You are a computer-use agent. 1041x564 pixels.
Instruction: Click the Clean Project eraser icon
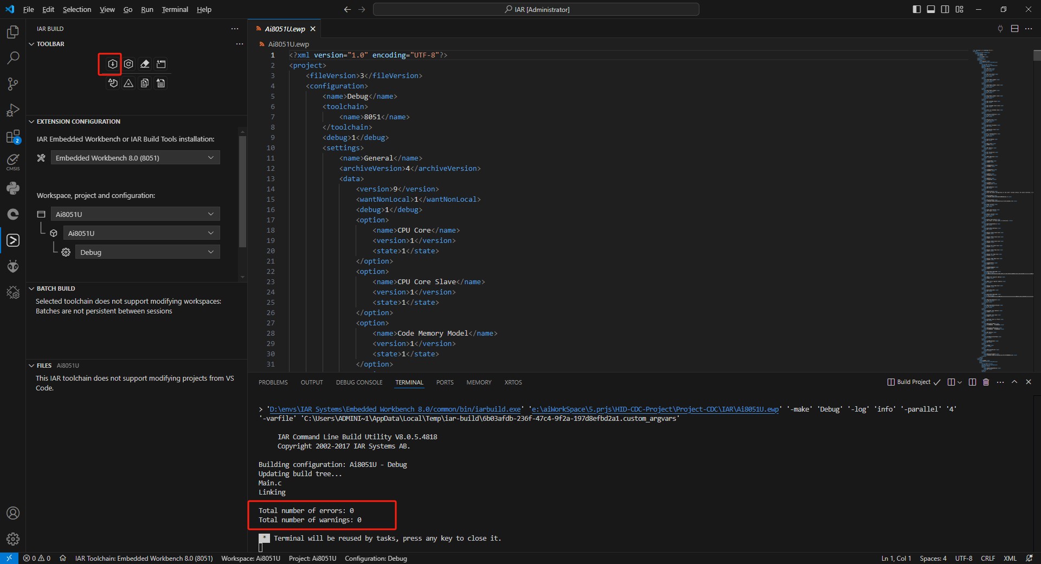145,64
